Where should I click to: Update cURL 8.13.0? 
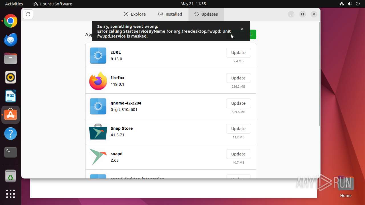(x=238, y=53)
